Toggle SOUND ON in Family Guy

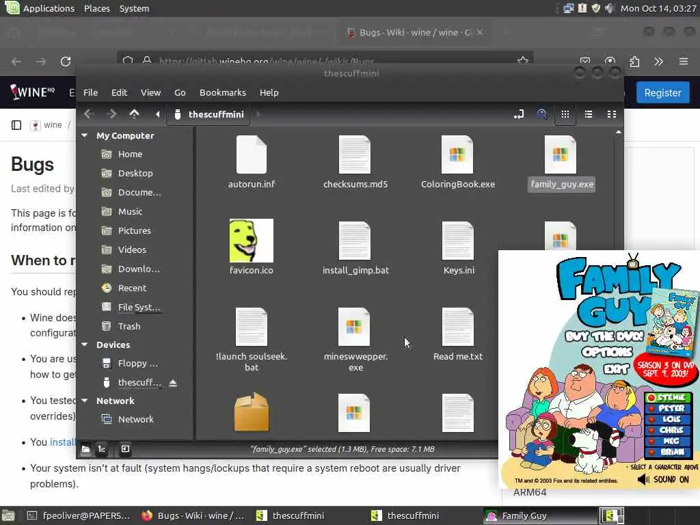pos(663,479)
